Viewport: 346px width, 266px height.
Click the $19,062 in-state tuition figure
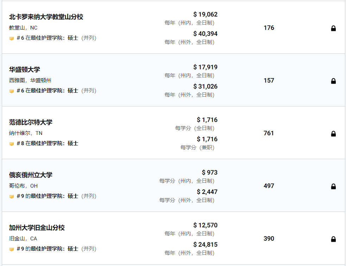(206, 14)
